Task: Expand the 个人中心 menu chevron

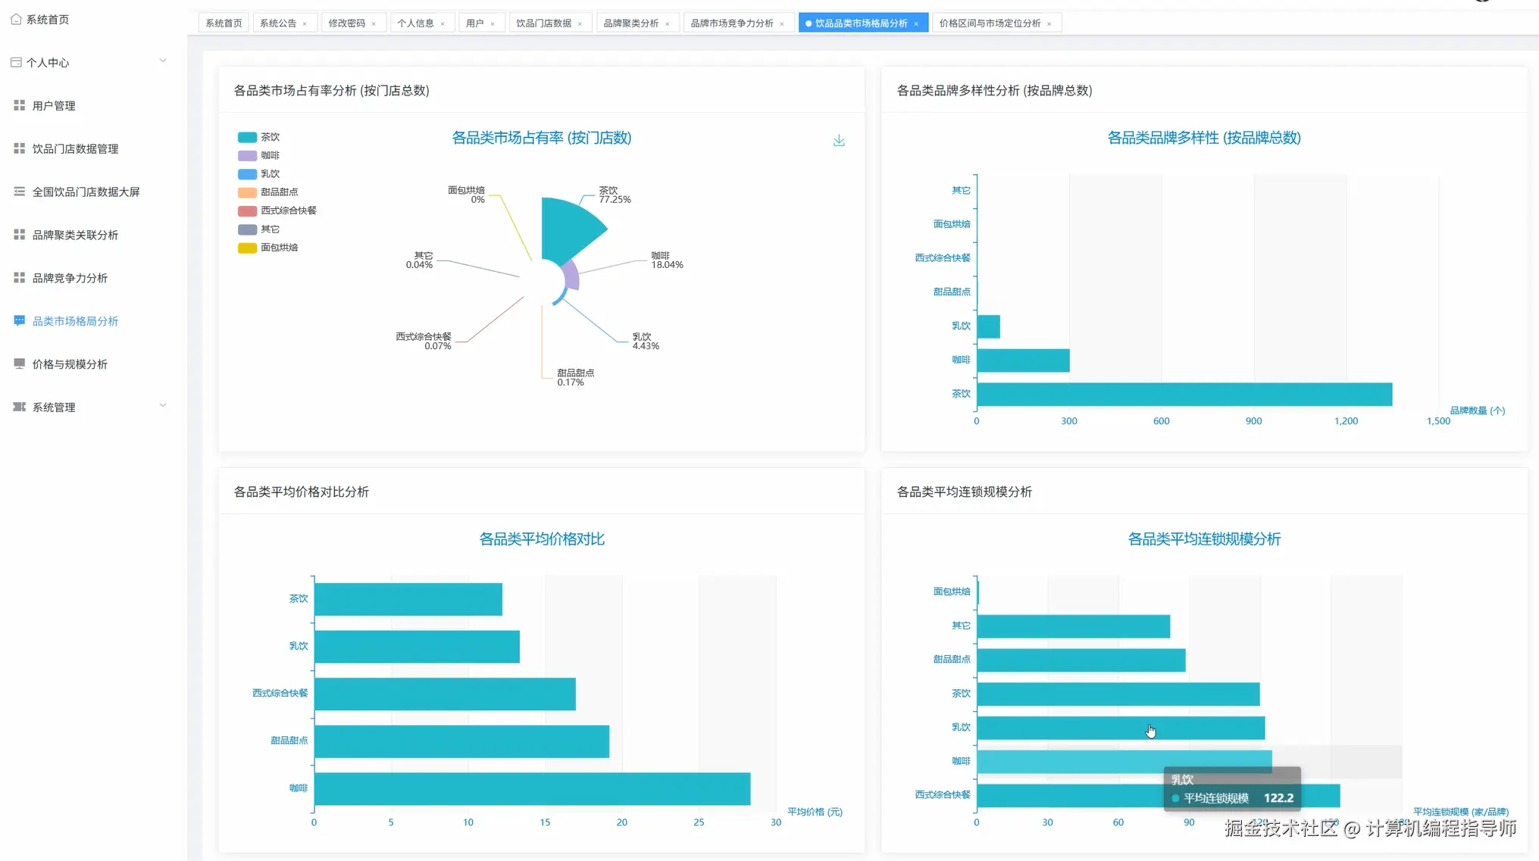Action: 163,61
